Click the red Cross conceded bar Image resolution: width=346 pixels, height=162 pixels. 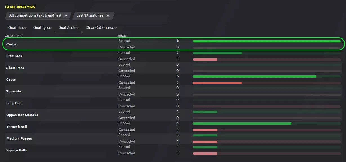(x=217, y=83)
